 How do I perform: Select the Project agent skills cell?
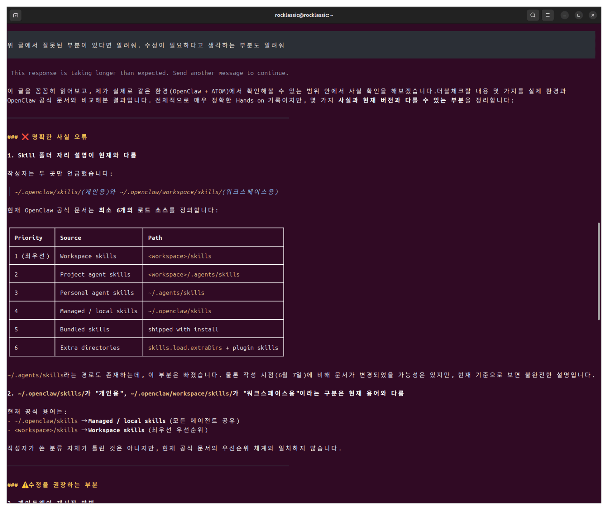click(x=99, y=274)
